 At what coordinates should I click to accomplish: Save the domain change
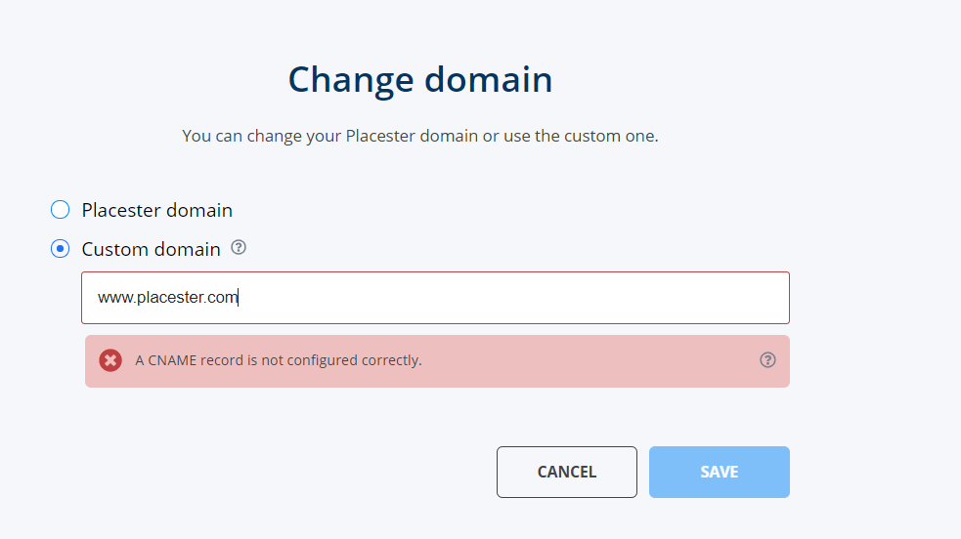pyautogui.click(x=719, y=473)
